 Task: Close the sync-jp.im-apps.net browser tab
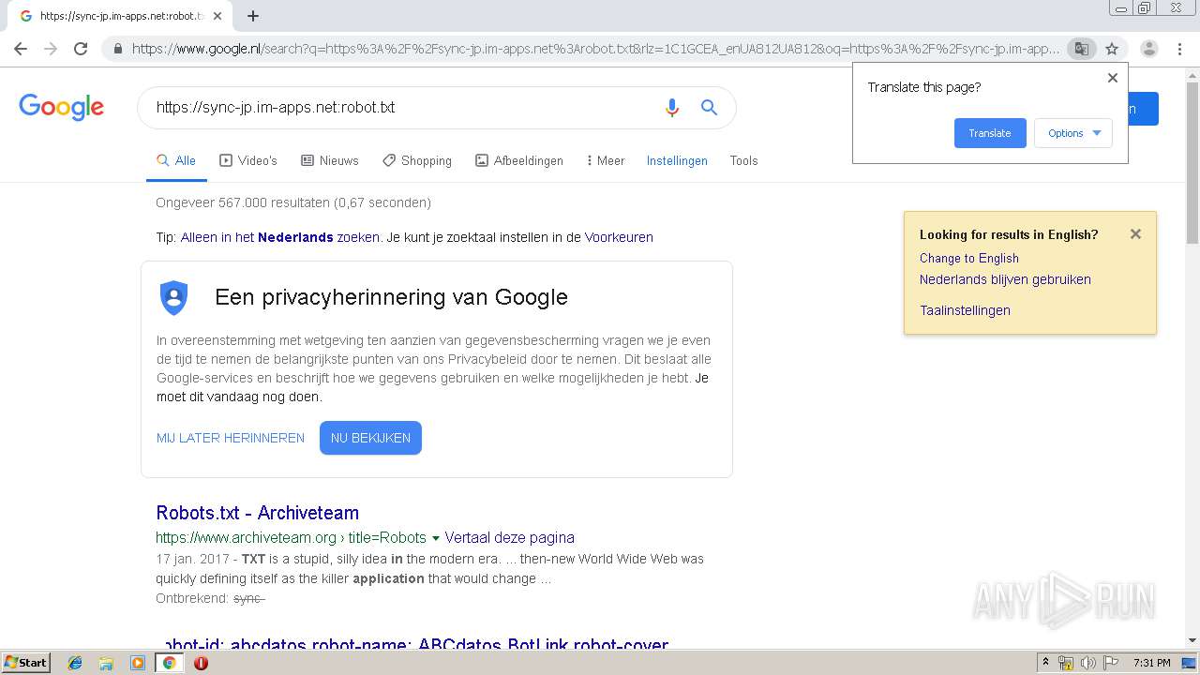[x=217, y=16]
